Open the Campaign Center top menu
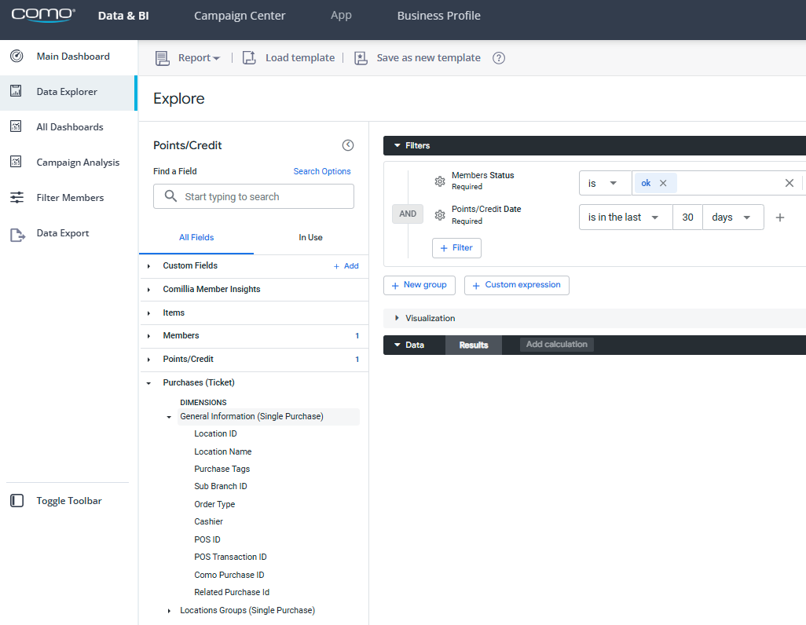Image resolution: width=806 pixels, height=625 pixels. click(x=240, y=16)
